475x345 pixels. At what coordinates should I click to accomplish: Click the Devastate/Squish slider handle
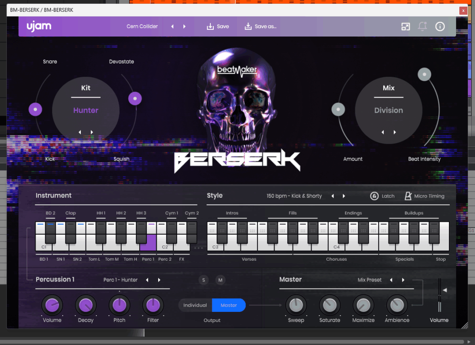pos(135,99)
